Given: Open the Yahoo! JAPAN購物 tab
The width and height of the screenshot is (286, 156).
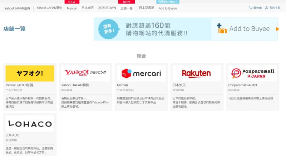Looking at the screenshot, I should (x=49, y=8).
